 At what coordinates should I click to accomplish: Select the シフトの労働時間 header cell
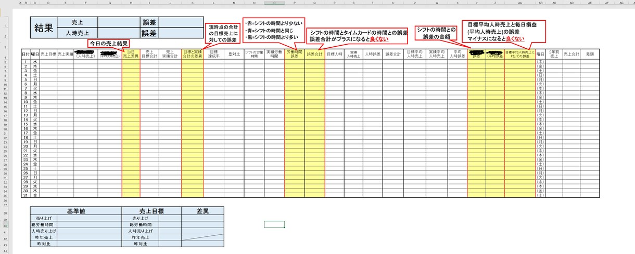[254, 54]
